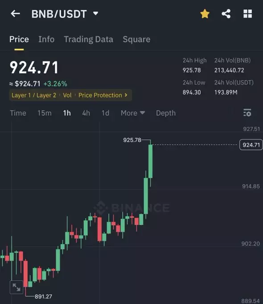Tap the Vol tag label
Image resolution: width=263 pixels, height=304 pixels.
point(67,95)
